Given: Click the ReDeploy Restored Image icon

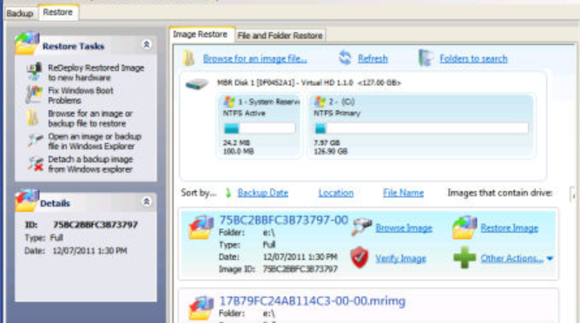Looking at the screenshot, I should 34,72.
